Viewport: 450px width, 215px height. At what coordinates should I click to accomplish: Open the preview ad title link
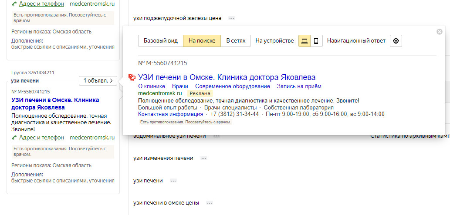point(227,77)
